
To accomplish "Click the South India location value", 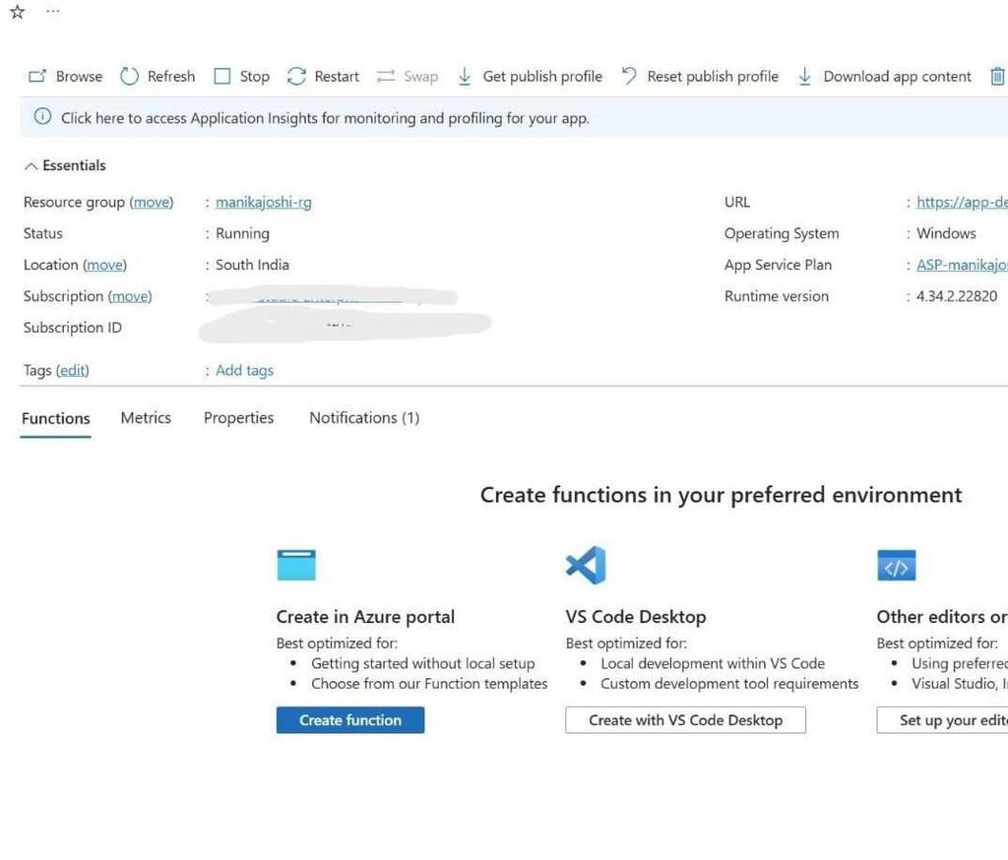I will 252,265.
